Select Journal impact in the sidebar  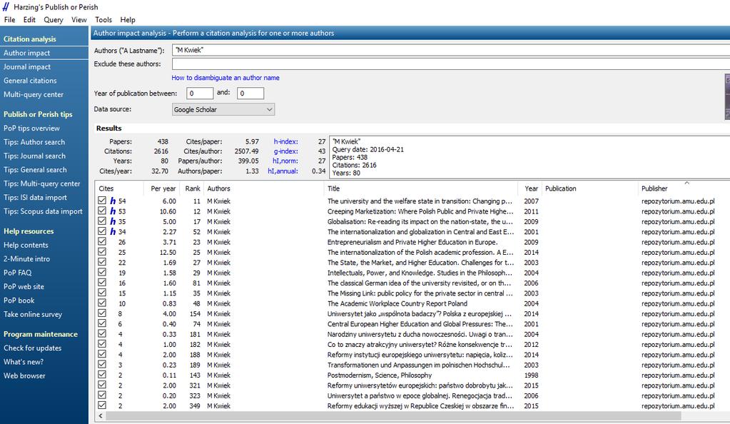pos(27,66)
